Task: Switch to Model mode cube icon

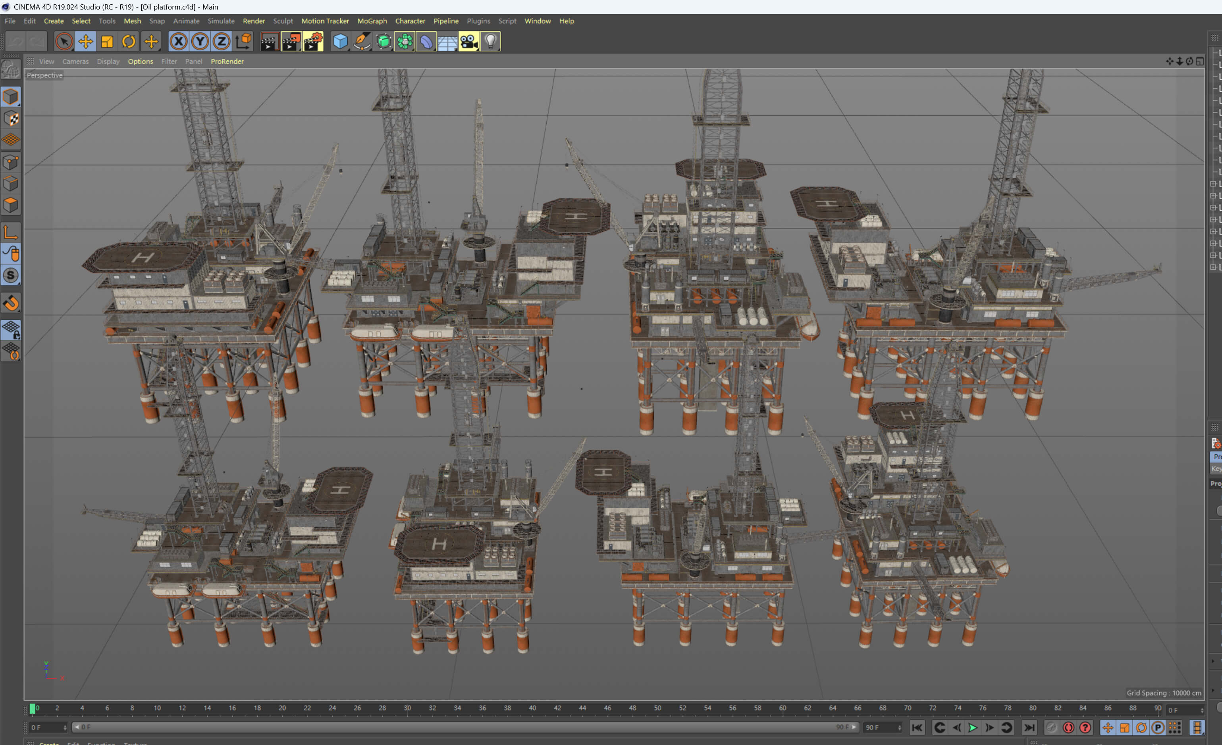Action: pyautogui.click(x=11, y=97)
